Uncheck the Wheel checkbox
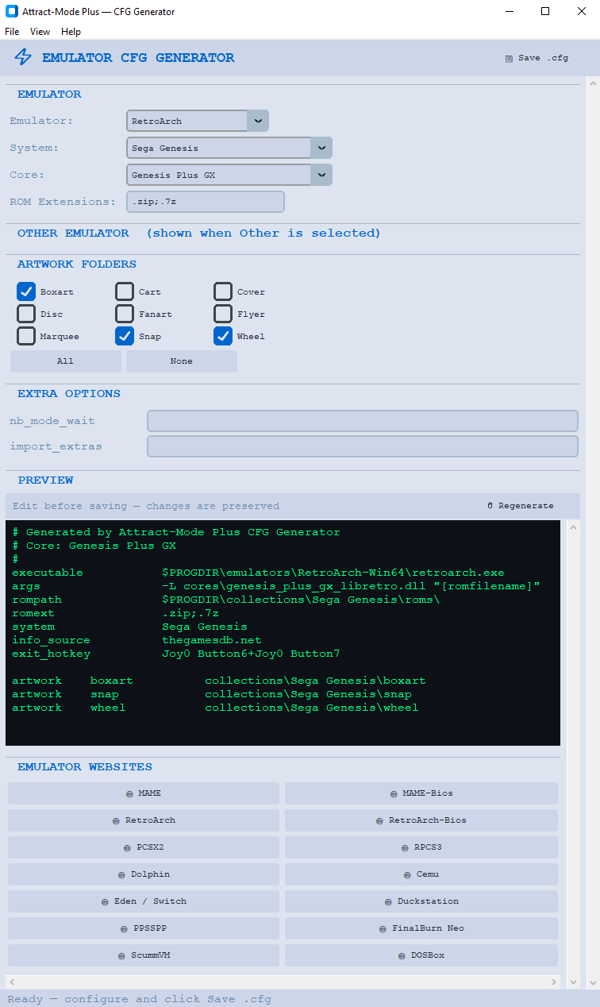Screen dimensions: 600x1007 [x=223, y=336]
